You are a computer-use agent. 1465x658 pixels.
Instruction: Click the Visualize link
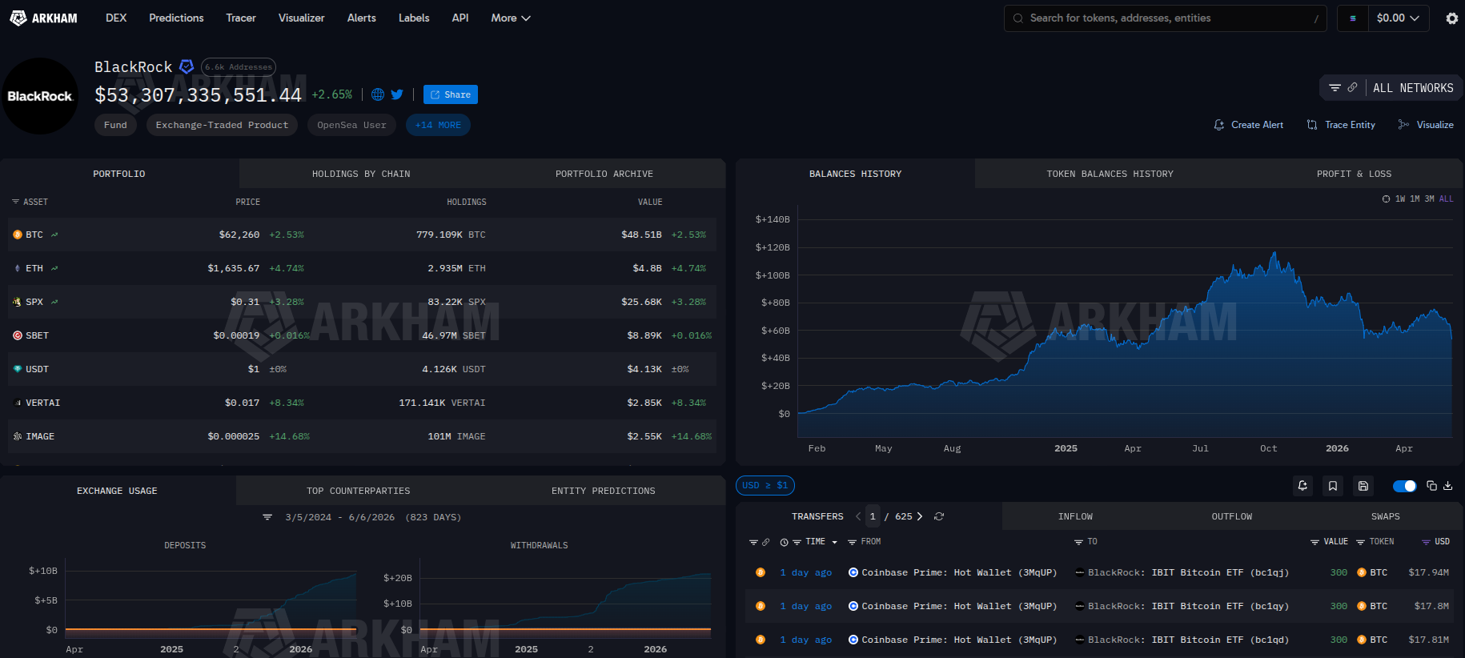click(x=1426, y=125)
